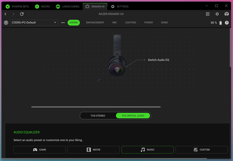Open the profile three-dots options menu
The height and width of the screenshot is (161, 233).
click(63, 23)
